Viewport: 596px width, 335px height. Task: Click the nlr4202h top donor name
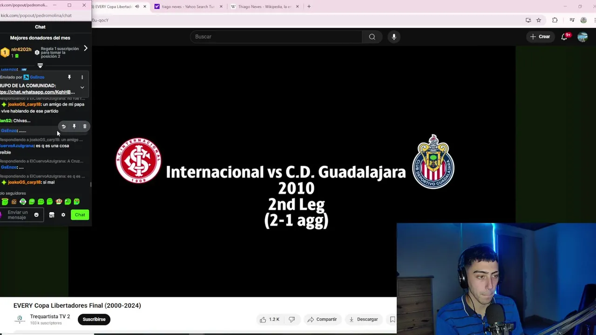pyautogui.click(x=21, y=49)
